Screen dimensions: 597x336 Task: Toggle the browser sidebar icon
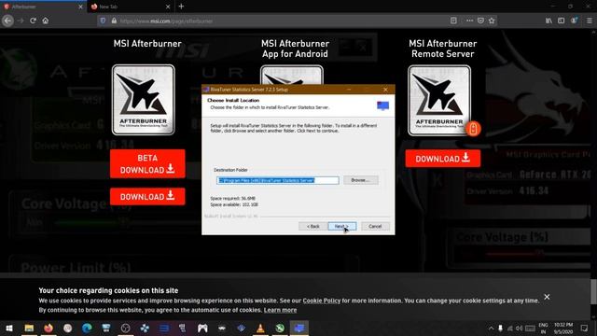coord(562,21)
